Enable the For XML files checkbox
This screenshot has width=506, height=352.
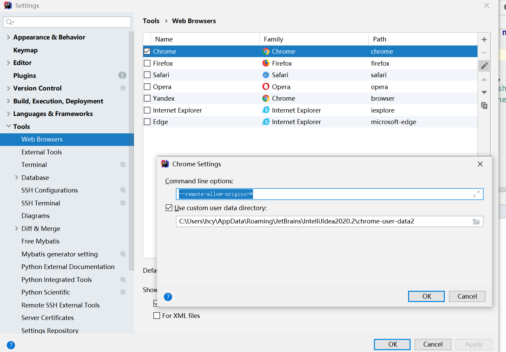point(157,316)
